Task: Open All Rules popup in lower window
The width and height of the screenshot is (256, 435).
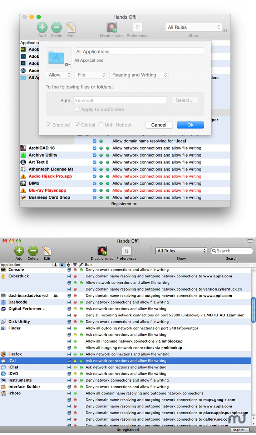Action: pos(181,251)
